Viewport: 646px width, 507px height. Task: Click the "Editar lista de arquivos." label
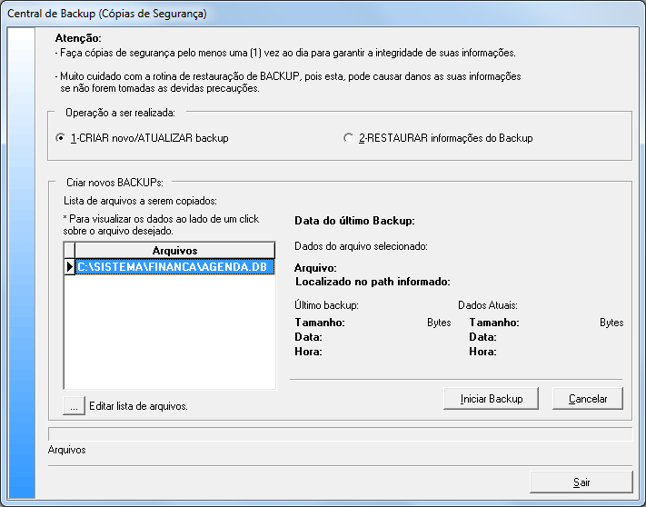tap(138, 406)
